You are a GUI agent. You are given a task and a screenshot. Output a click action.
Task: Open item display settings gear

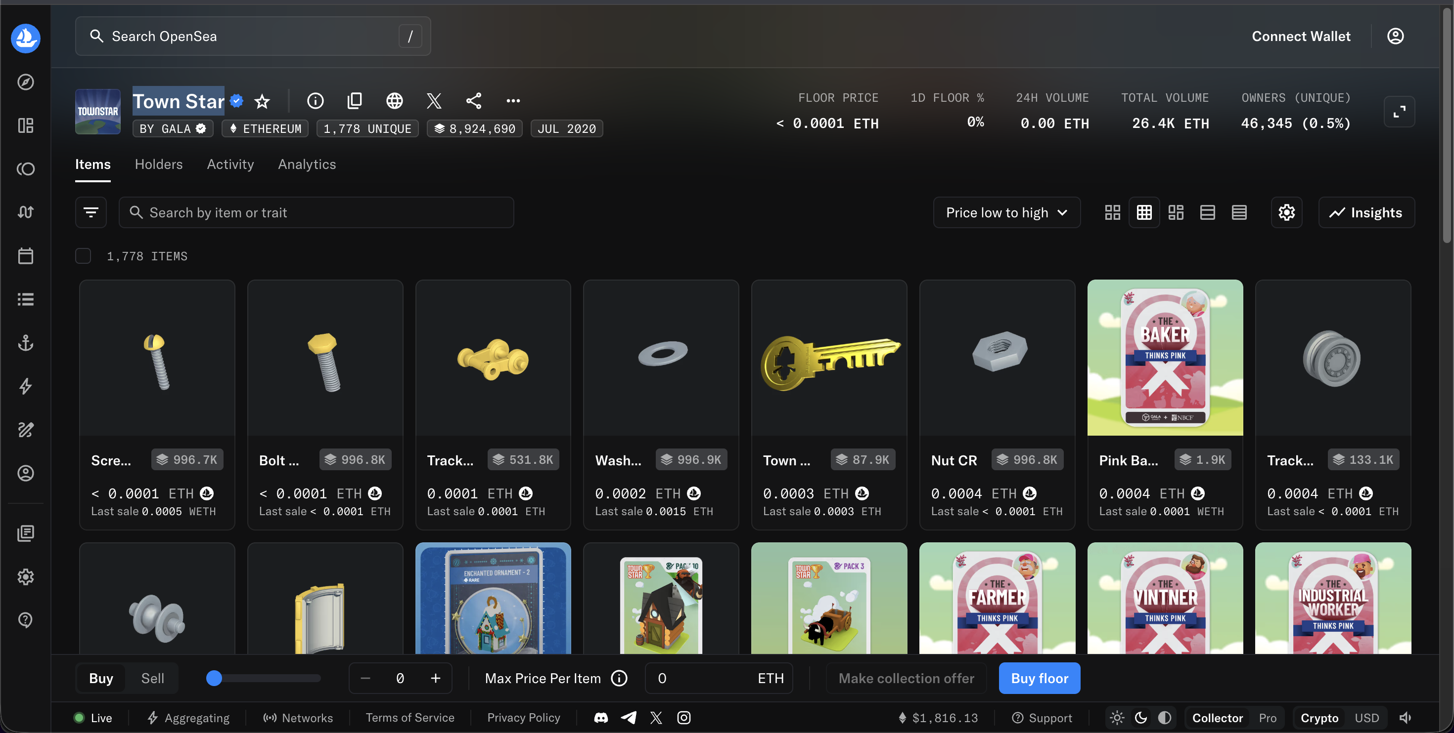(x=1286, y=212)
